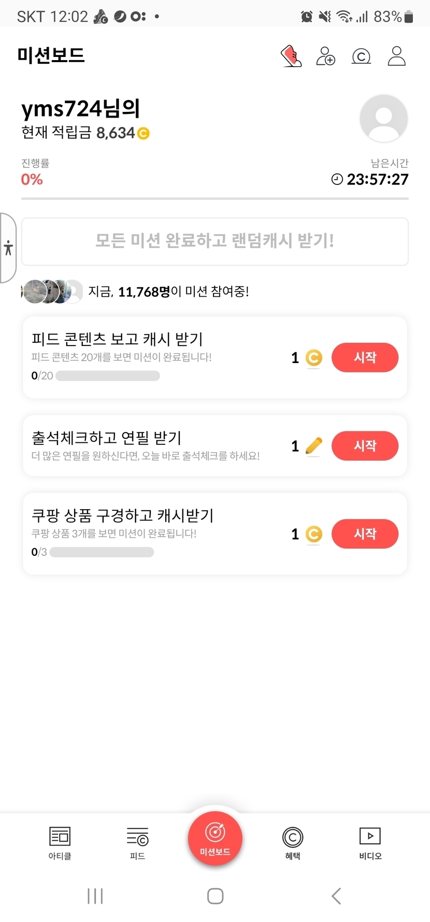Viewport: 430px width, 922px height.
Task: Start the 출석체크하고 연필 받기 mission
Action: click(365, 446)
